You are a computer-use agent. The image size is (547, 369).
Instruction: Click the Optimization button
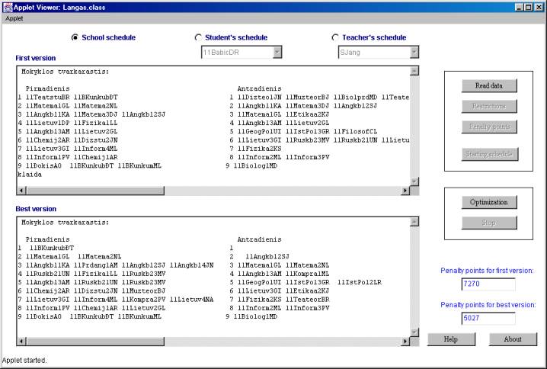click(488, 203)
